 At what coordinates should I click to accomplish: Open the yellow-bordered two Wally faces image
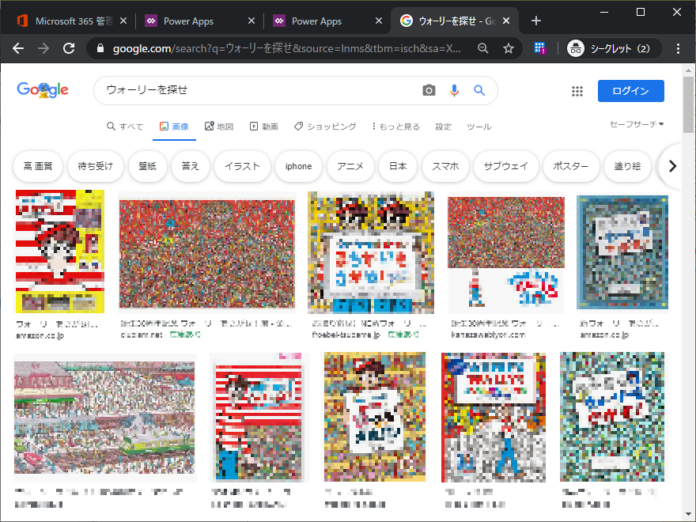pyautogui.click(x=371, y=252)
